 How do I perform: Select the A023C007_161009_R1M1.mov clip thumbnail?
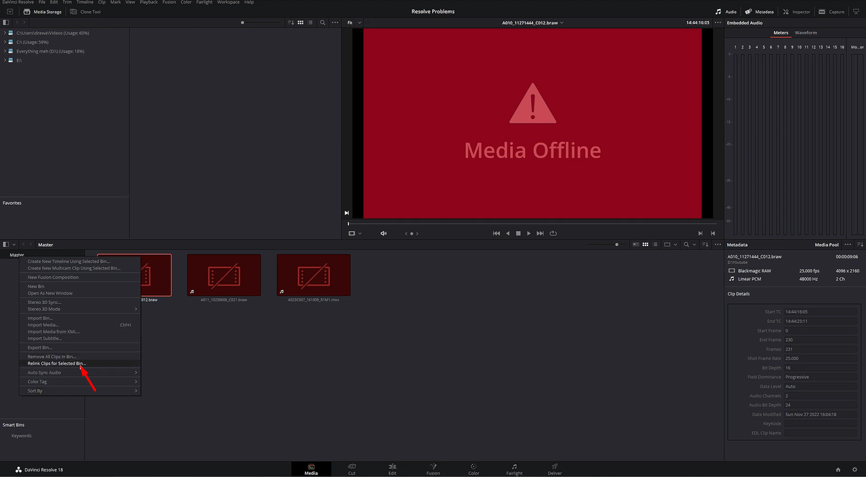[314, 275]
